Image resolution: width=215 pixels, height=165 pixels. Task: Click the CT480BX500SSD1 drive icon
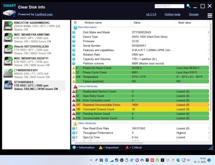(x=8, y=73)
